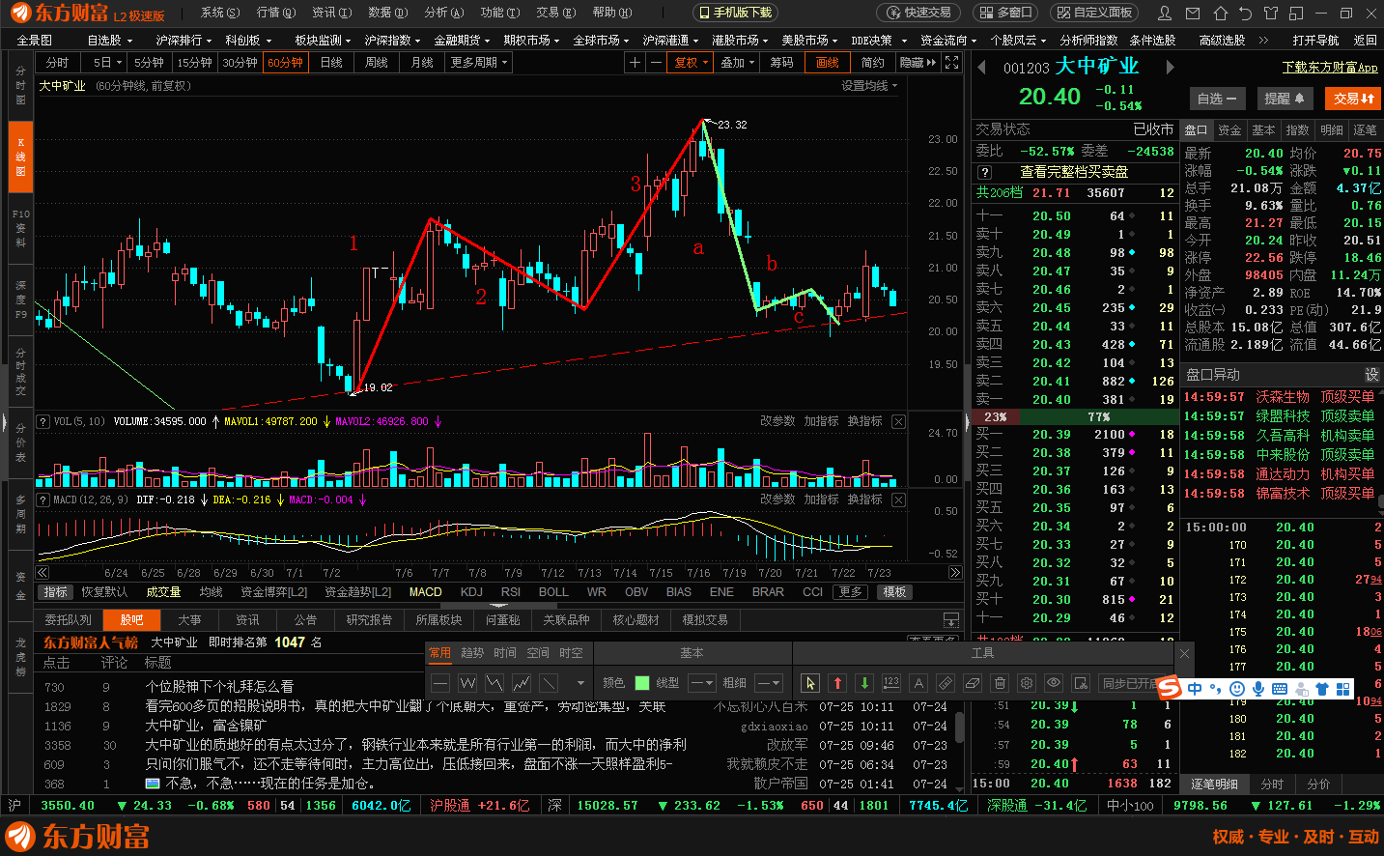The width and height of the screenshot is (1384, 856).
Task: Select the text annotation A tool
Action: [918, 683]
